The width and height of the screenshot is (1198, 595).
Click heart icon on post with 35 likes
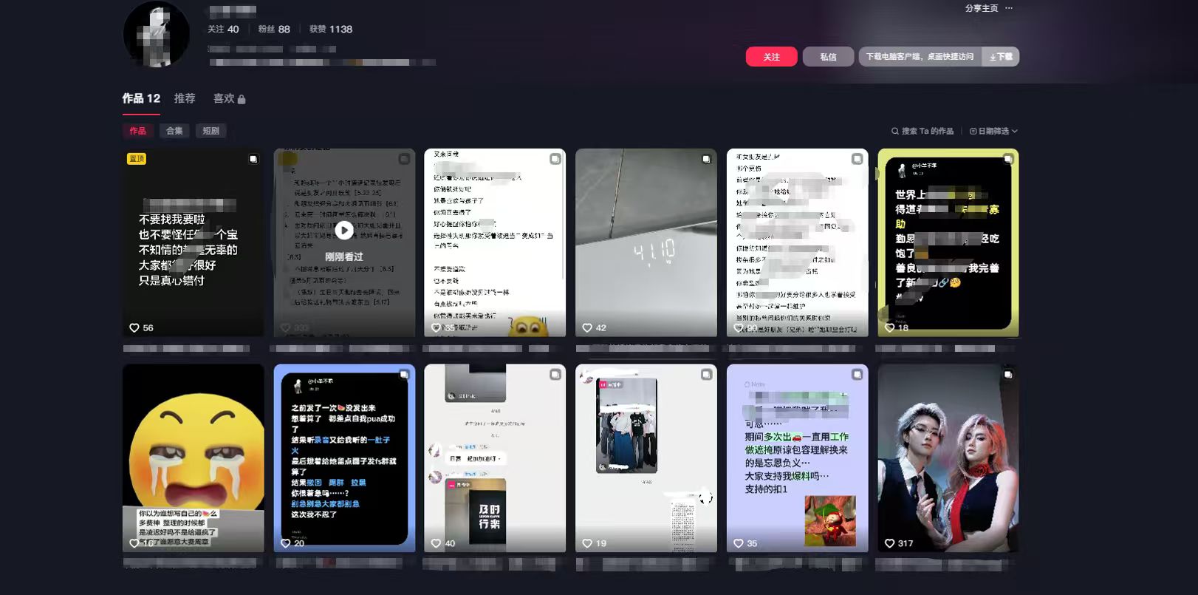[739, 543]
